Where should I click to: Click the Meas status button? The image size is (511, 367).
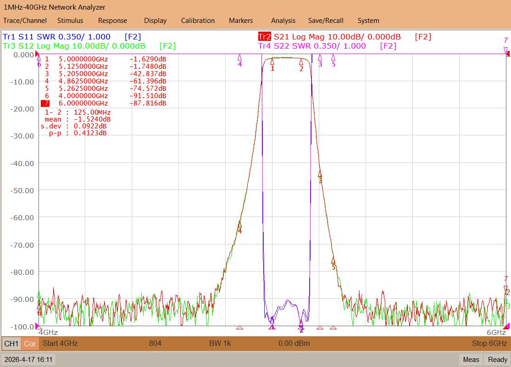[471, 360]
